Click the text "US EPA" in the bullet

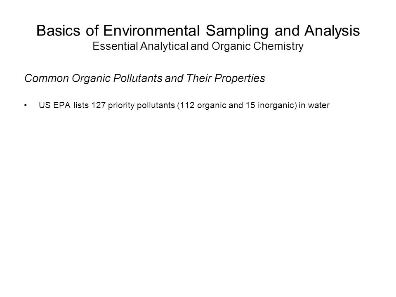[x=54, y=105]
